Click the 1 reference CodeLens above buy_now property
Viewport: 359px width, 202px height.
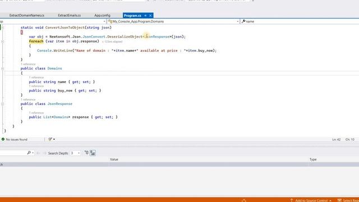[36, 86]
